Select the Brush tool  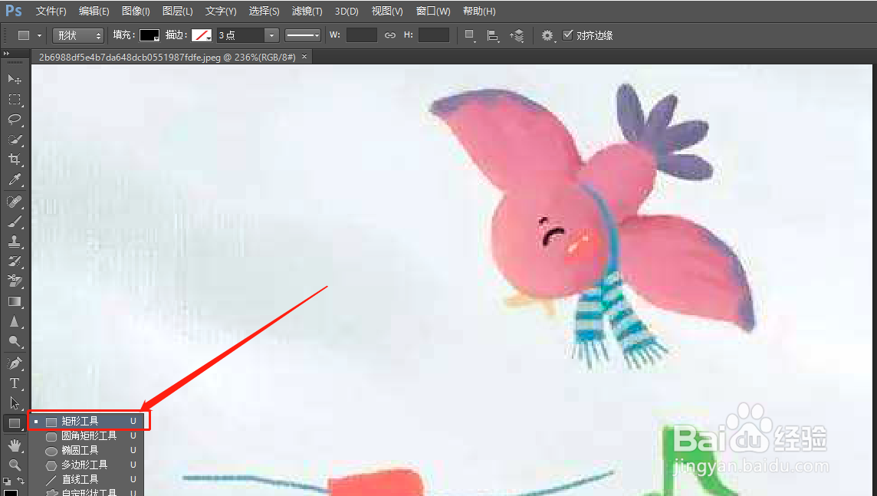coord(15,222)
